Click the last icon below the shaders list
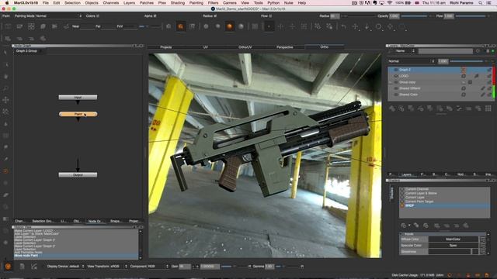Image resolution: width=497 pixels, height=279 pixels. (466, 226)
